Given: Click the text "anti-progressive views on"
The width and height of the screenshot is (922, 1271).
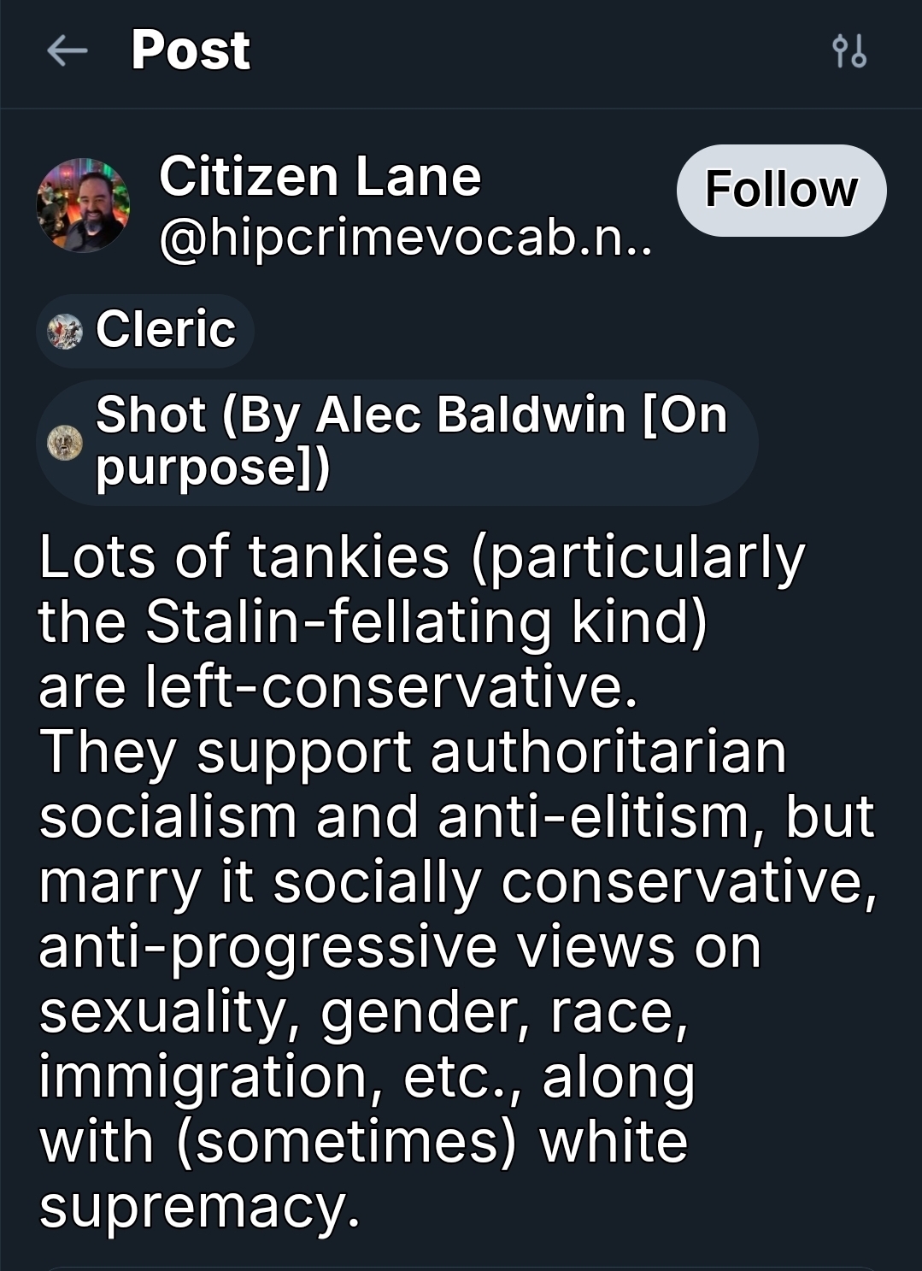Looking at the screenshot, I should 399,946.
